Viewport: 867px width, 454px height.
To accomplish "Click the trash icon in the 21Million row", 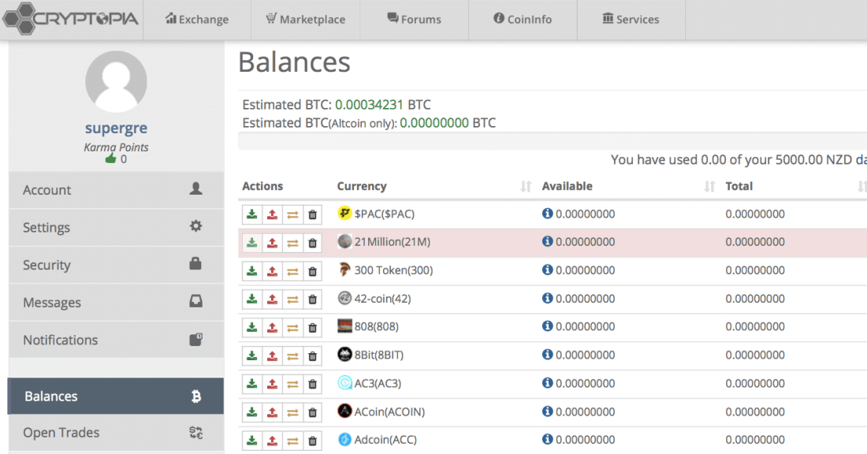I will coord(312,243).
